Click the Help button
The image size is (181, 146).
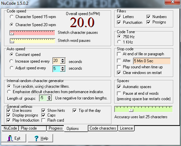click(41, 138)
